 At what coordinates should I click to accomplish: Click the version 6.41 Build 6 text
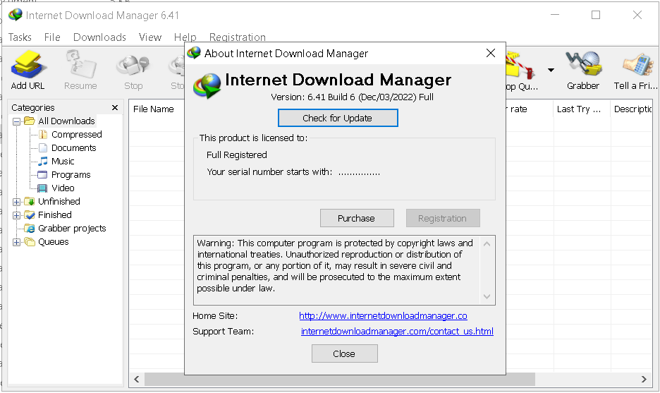[352, 97]
